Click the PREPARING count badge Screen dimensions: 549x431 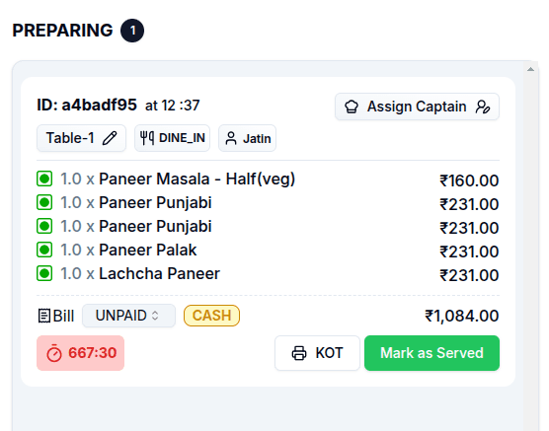[132, 31]
